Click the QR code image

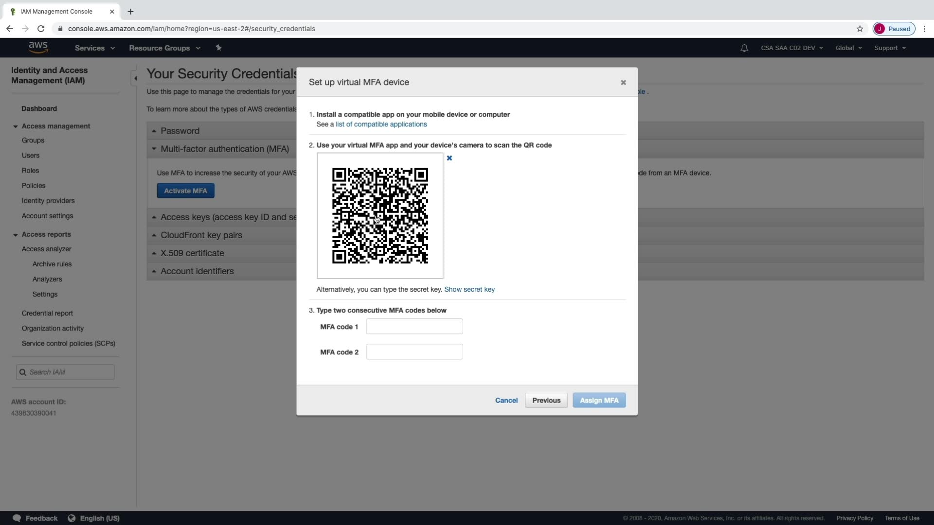380,215
